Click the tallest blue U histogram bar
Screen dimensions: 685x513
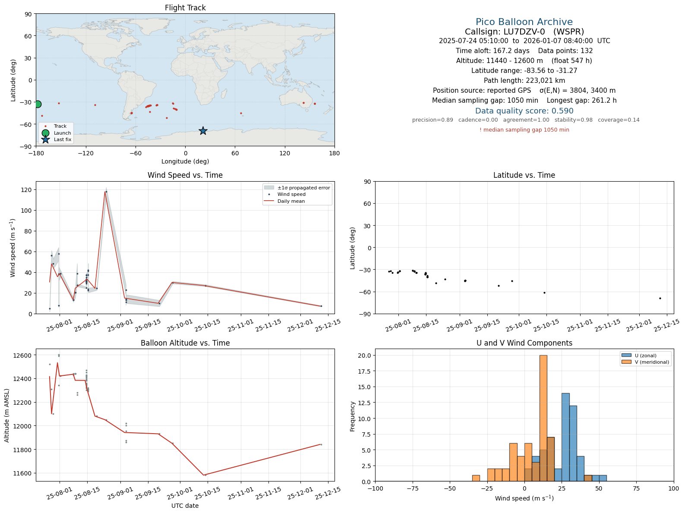(x=565, y=437)
